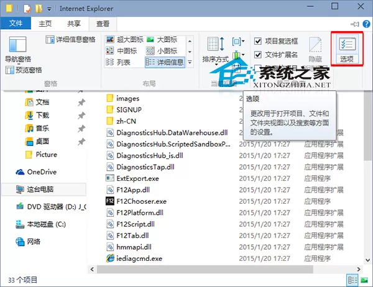Select Small icons (小图标) layout
The image size is (373, 287).
pyautogui.click(x=162, y=51)
